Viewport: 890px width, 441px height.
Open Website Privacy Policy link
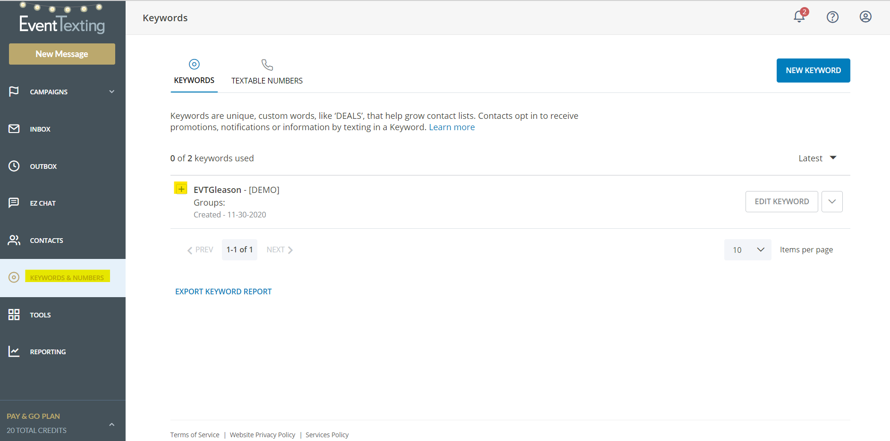coord(263,435)
